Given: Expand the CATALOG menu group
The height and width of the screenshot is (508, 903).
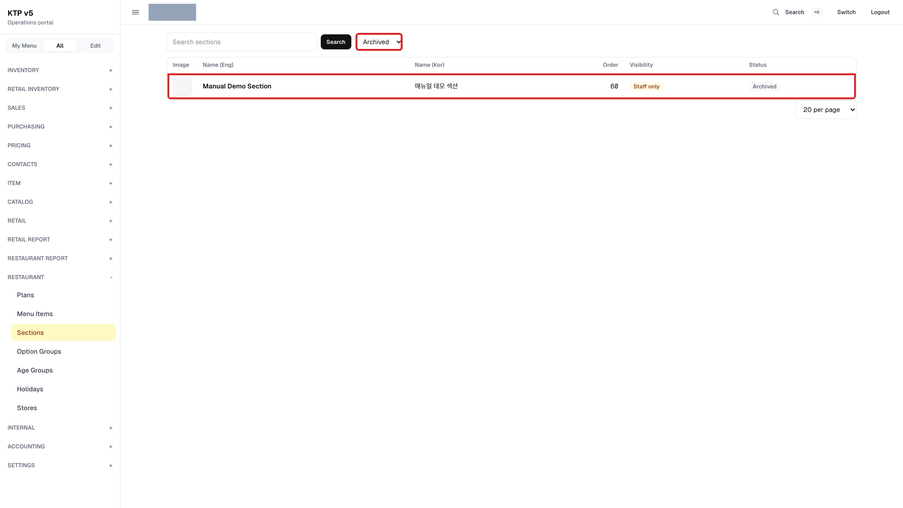Looking at the screenshot, I should click(60, 202).
